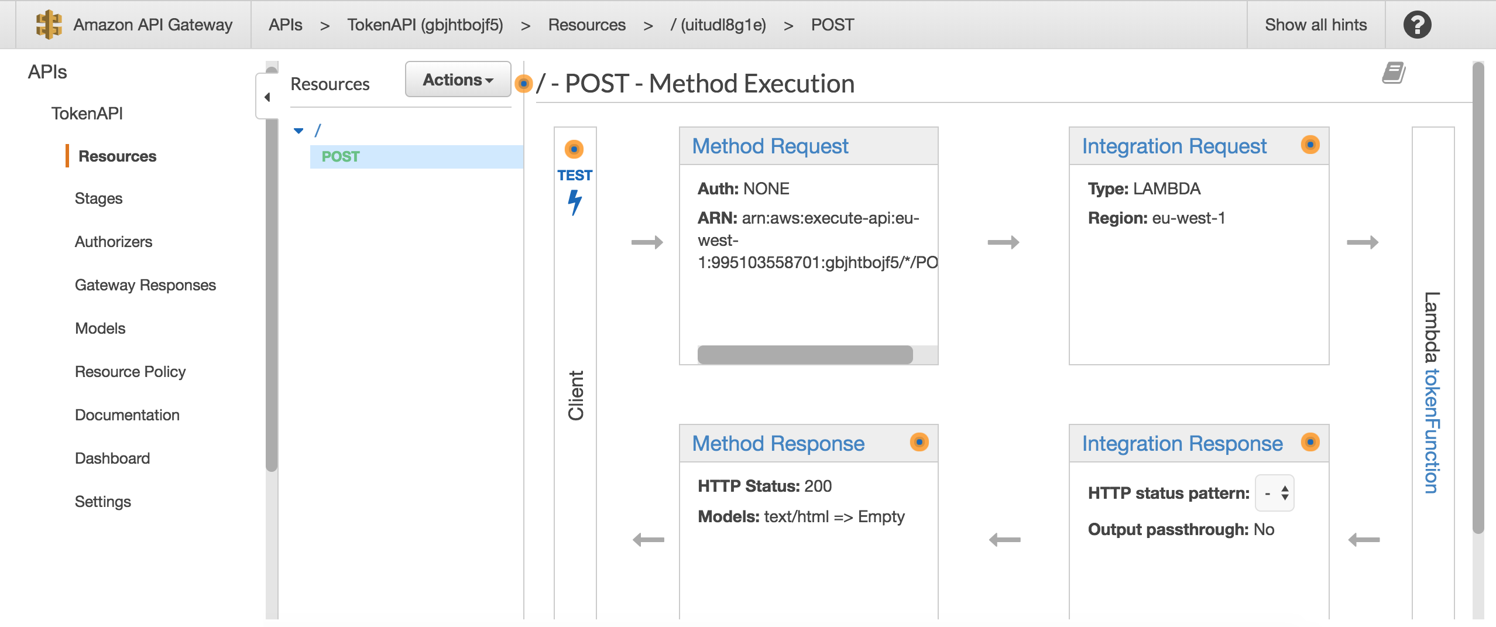Image resolution: width=1496 pixels, height=627 pixels.
Task: Open the documentation book icon near top right
Action: (x=1394, y=71)
